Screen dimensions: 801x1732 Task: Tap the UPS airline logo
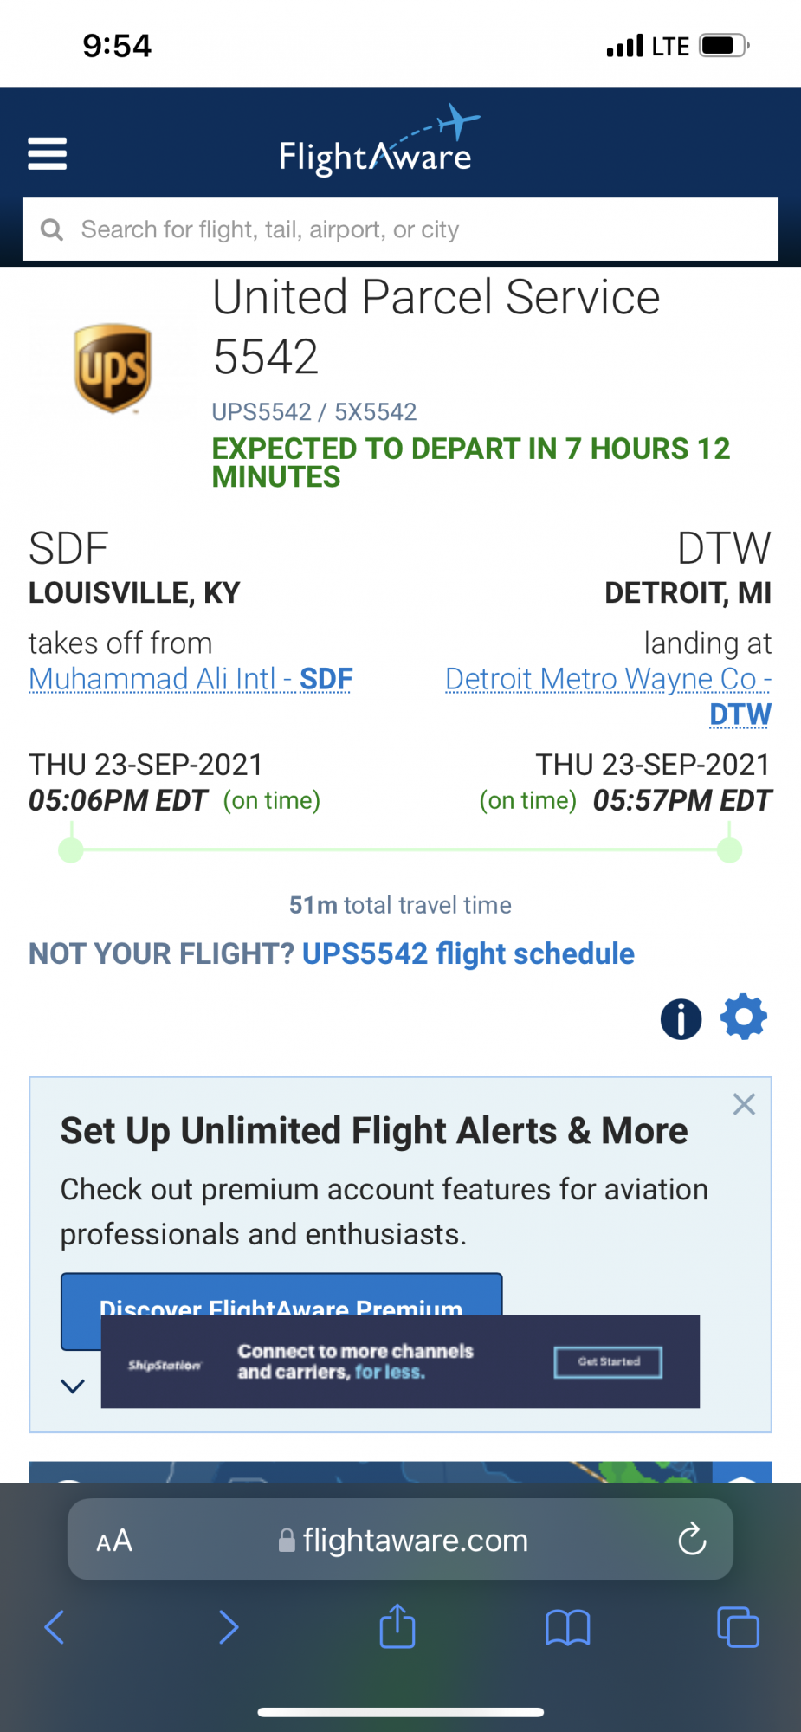(113, 368)
